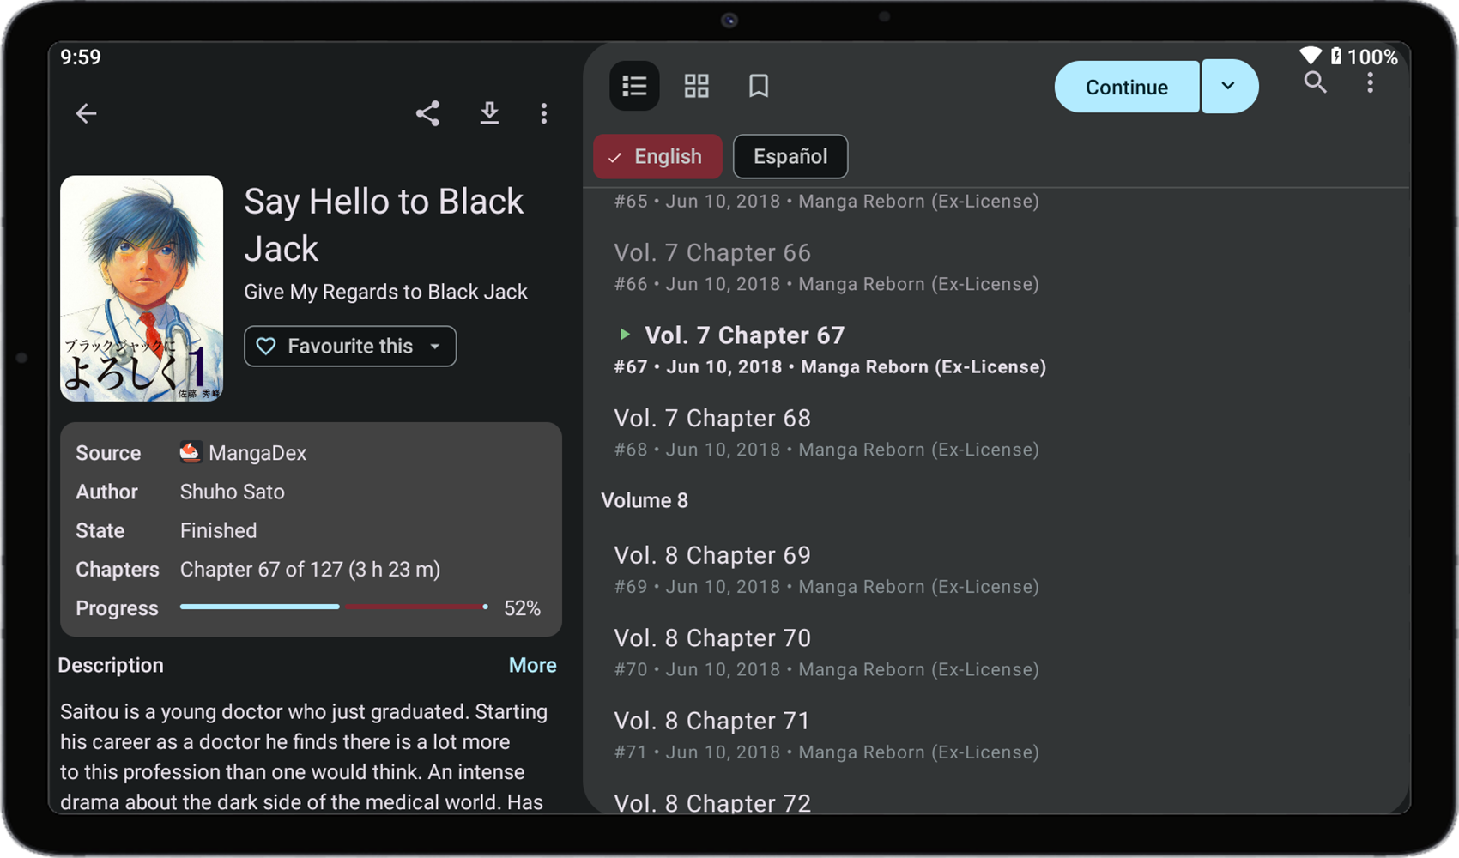Image resolution: width=1459 pixels, height=858 pixels.
Task: Click the download icon for this manga
Action: coord(490,113)
